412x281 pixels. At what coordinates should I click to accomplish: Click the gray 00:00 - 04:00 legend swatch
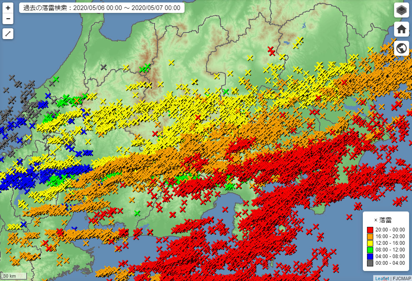[x=370, y=263]
